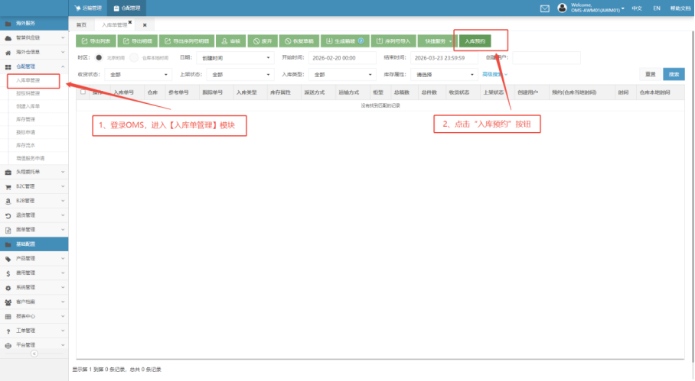The height and width of the screenshot is (381, 695).
Task: Click the 海外仓信息 home icon in sidebar
Action: coord(8,53)
